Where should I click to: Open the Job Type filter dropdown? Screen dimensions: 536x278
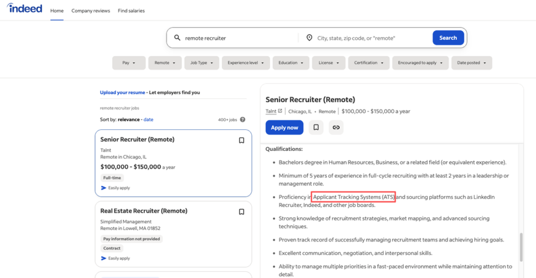202,63
